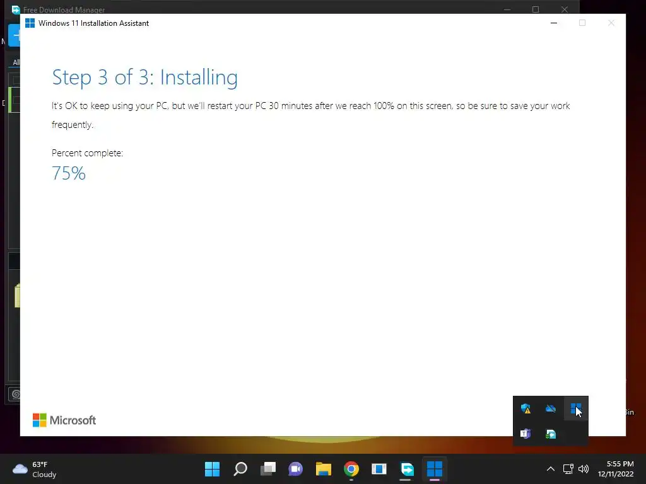Open Windows Security icon in tray overflow
Image resolution: width=646 pixels, height=484 pixels.
(526, 408)
